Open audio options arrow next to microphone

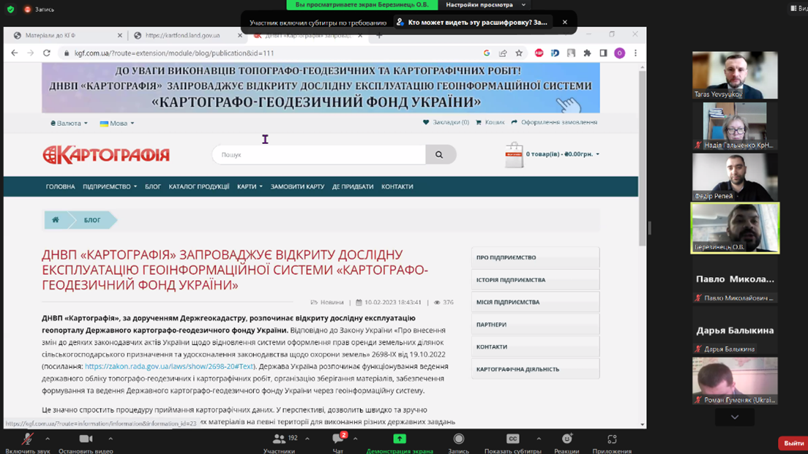48,439
